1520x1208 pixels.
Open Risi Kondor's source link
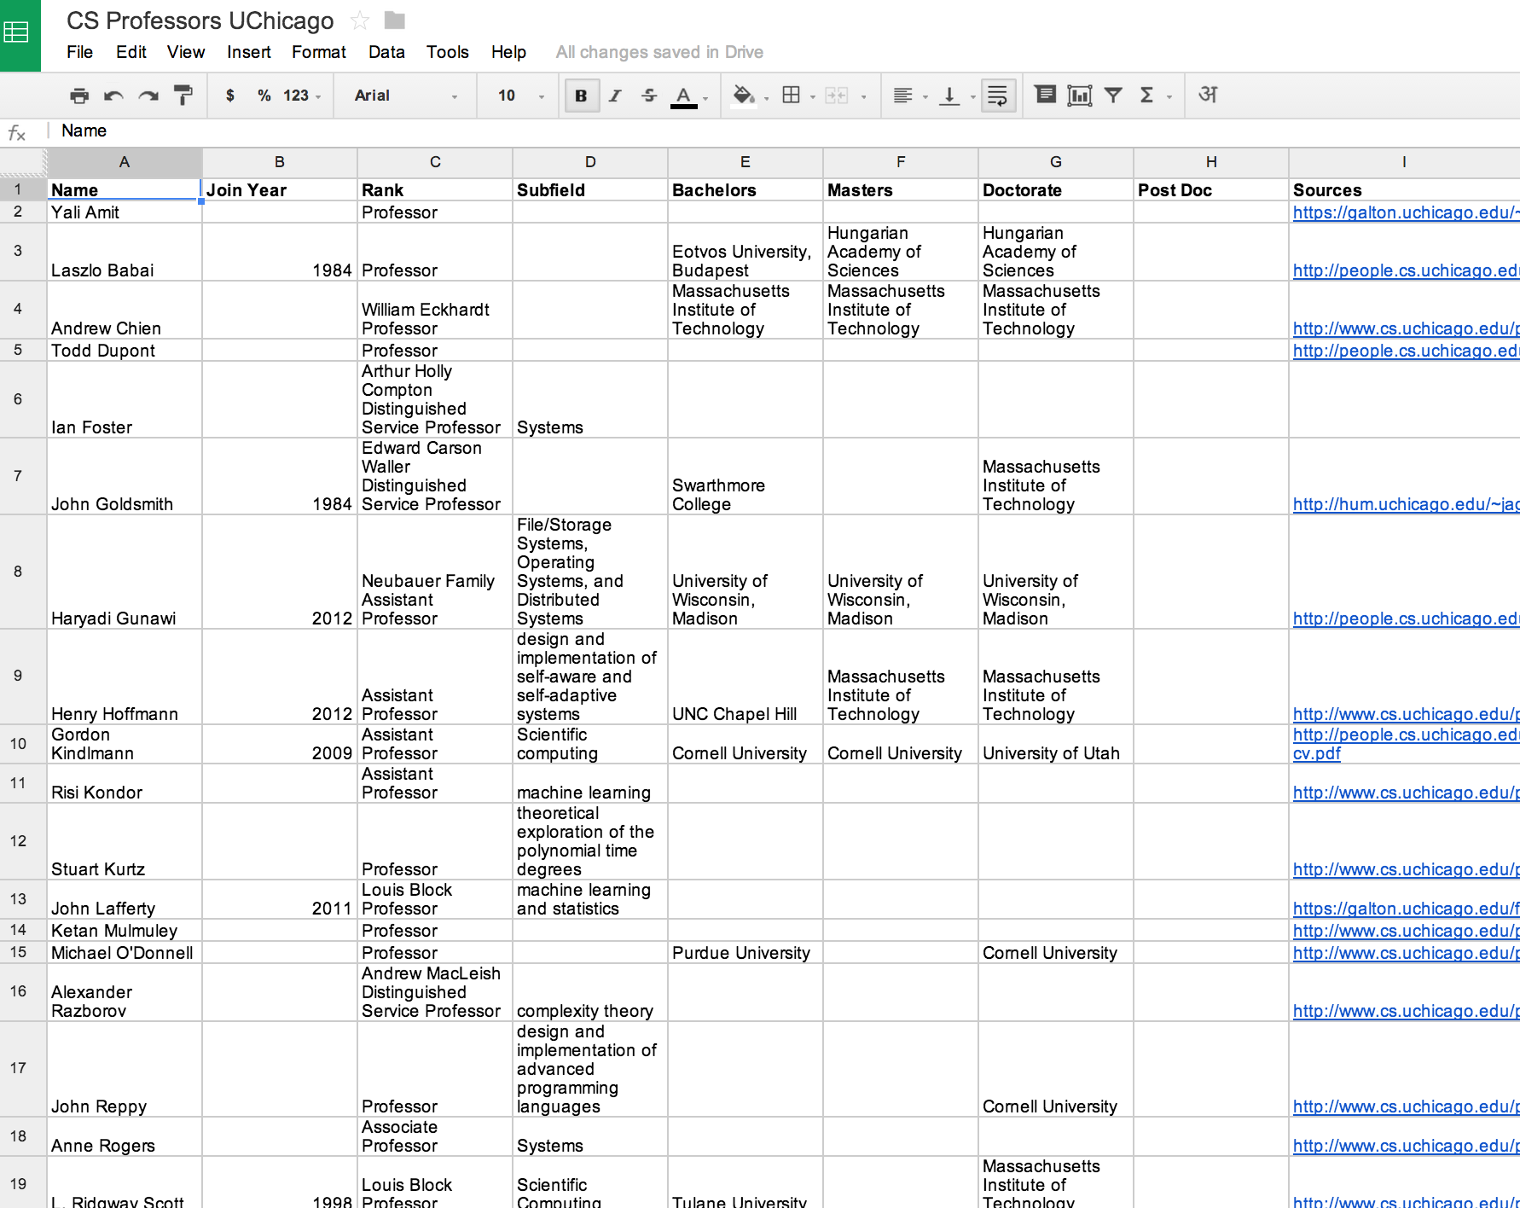1406,793
